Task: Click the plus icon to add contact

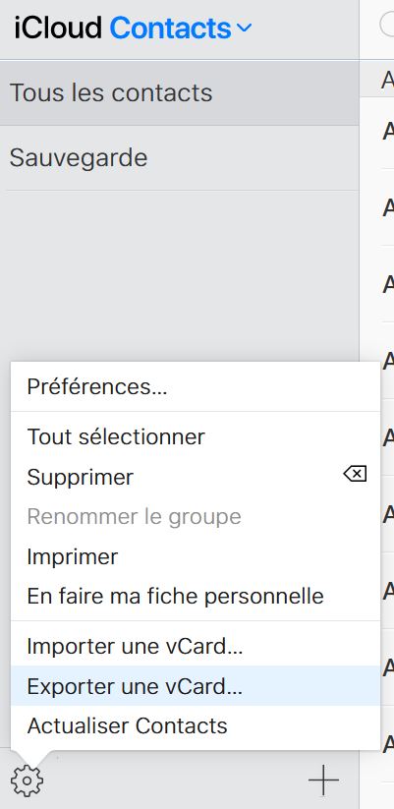Action: click(x=323, y=780)
